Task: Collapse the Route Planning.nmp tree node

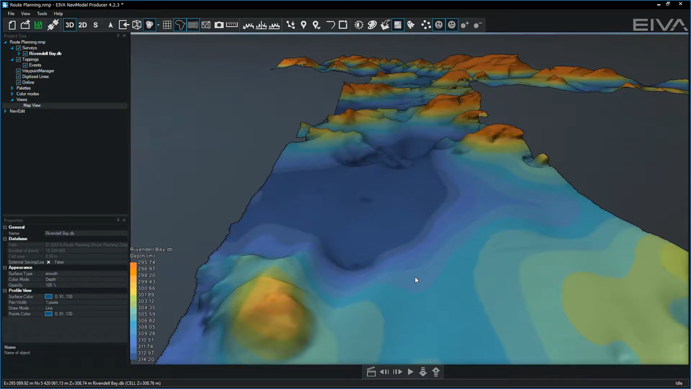Action: coord(5,42)
